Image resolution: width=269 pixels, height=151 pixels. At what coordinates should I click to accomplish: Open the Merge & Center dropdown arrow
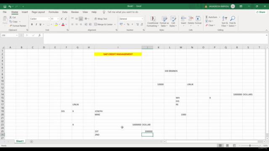click(x=115, y=24)
